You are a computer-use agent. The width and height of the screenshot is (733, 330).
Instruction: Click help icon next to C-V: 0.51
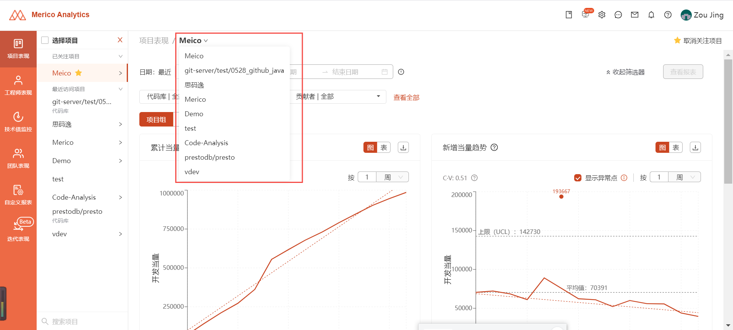click(475, 178)
